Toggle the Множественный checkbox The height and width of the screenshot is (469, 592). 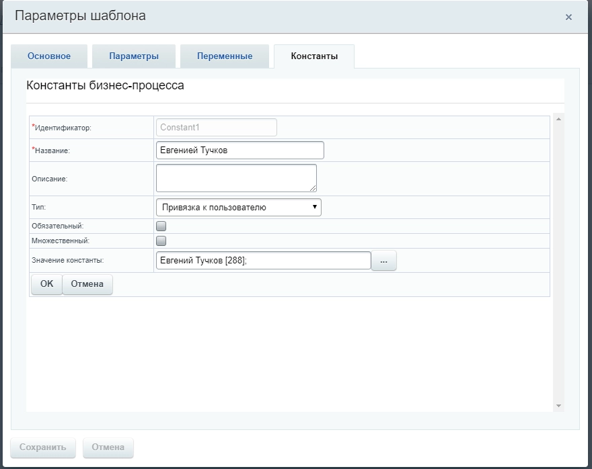(x=161, y=241)
